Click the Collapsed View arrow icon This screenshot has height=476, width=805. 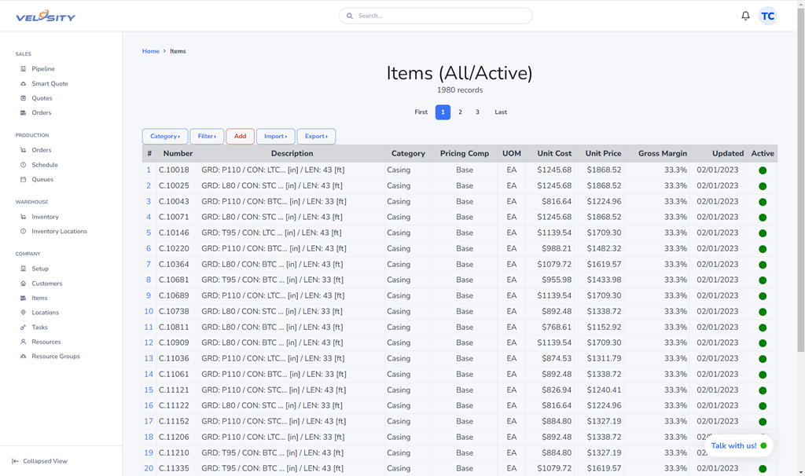(15, 461)
